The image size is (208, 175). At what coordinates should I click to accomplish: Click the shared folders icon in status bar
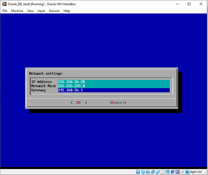coord(163,172)
